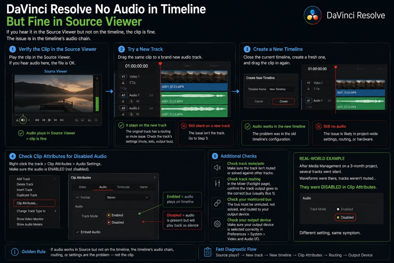Solo the Audio 1 track
The width and height of the screenshot is (394, 263).
[132, 101]
